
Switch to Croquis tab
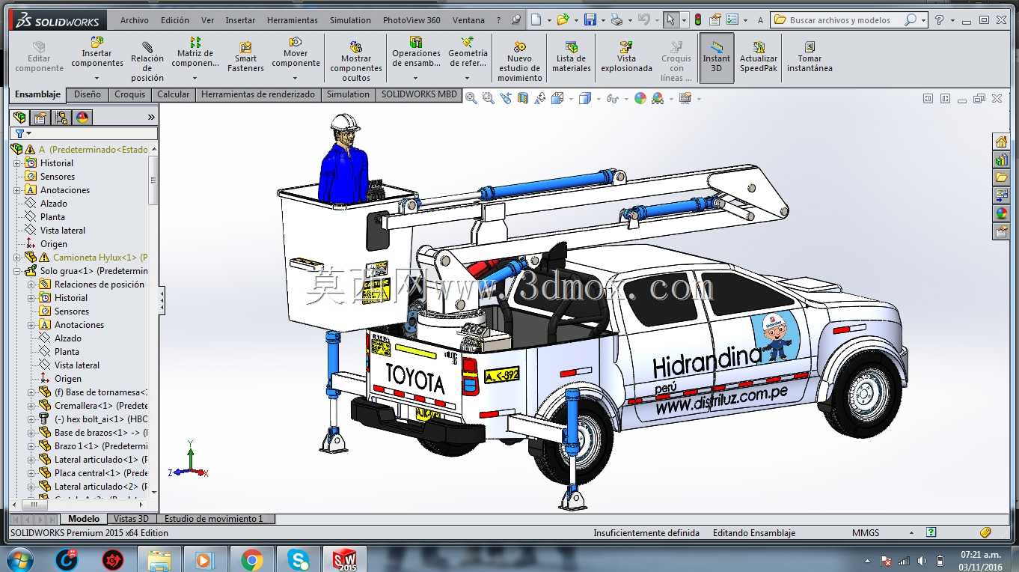click(x=130, y=94)
